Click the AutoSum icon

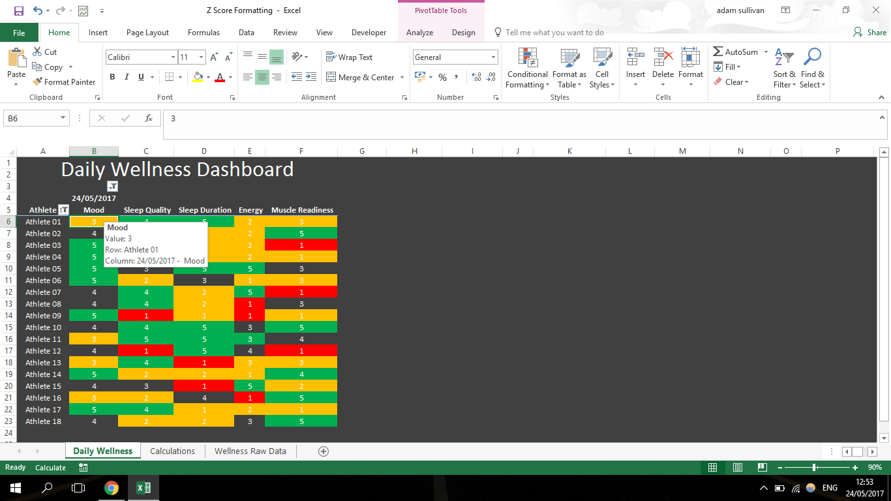[x=718, y=52]
